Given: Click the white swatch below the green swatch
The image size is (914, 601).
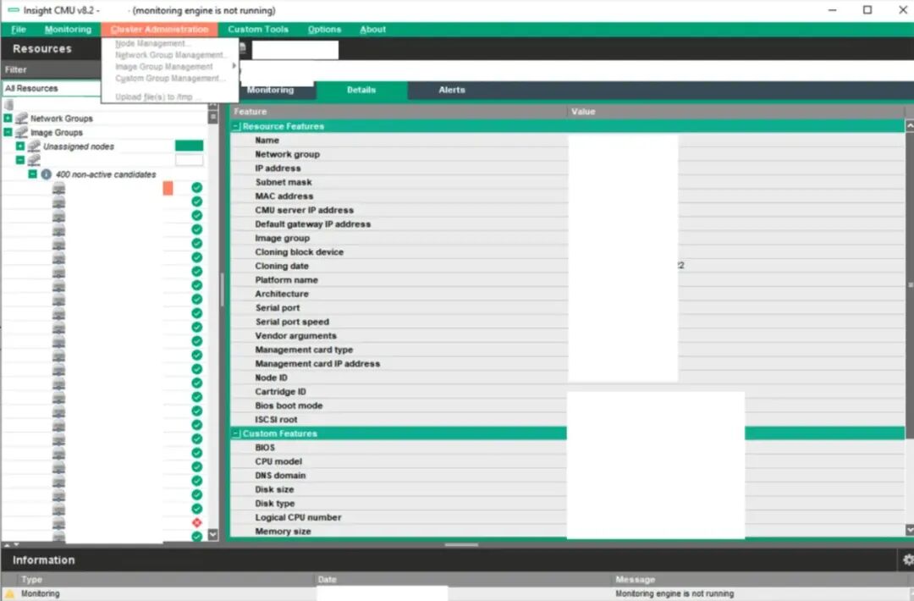Looking at the screenshot, I should [x=189, y=160].
